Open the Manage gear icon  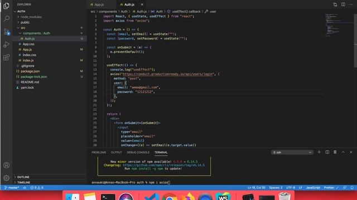tap(6, 178)
